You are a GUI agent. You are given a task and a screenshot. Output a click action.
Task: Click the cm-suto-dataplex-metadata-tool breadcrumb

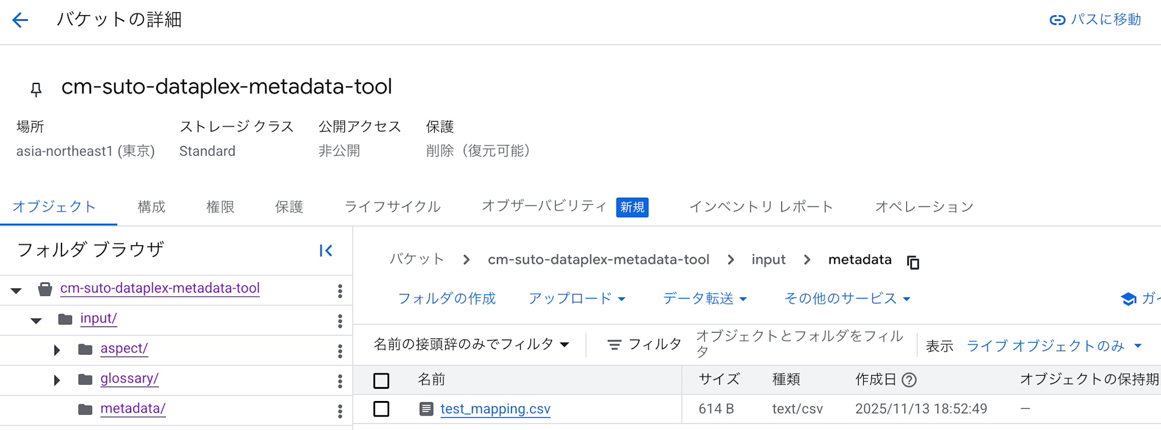(598, 260)
